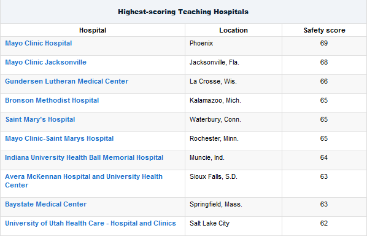The height and width of the screenshot is (236, 367).
Task: Select the Phoenix location cell
Action: [233, 46]
